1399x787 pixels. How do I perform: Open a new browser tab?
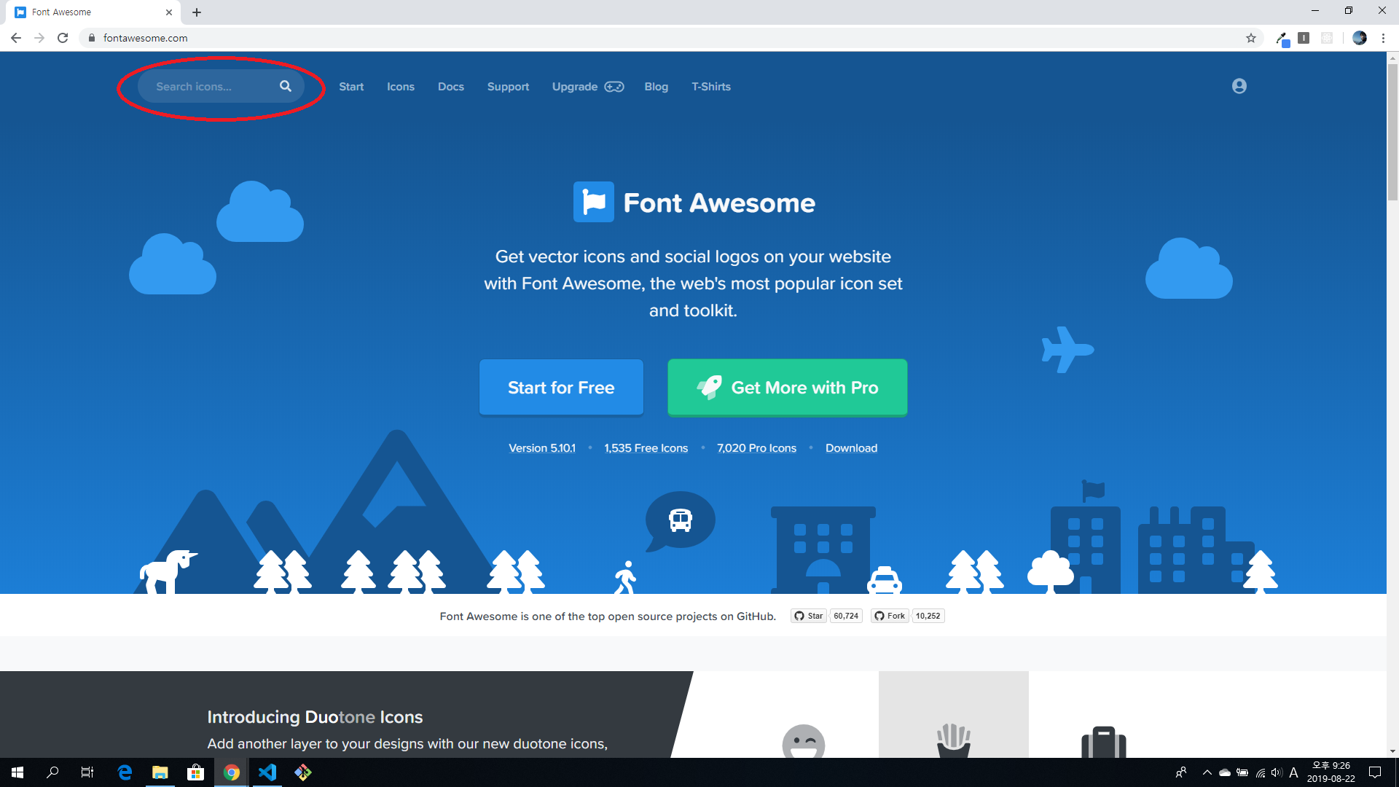click(x=197, y=12)
